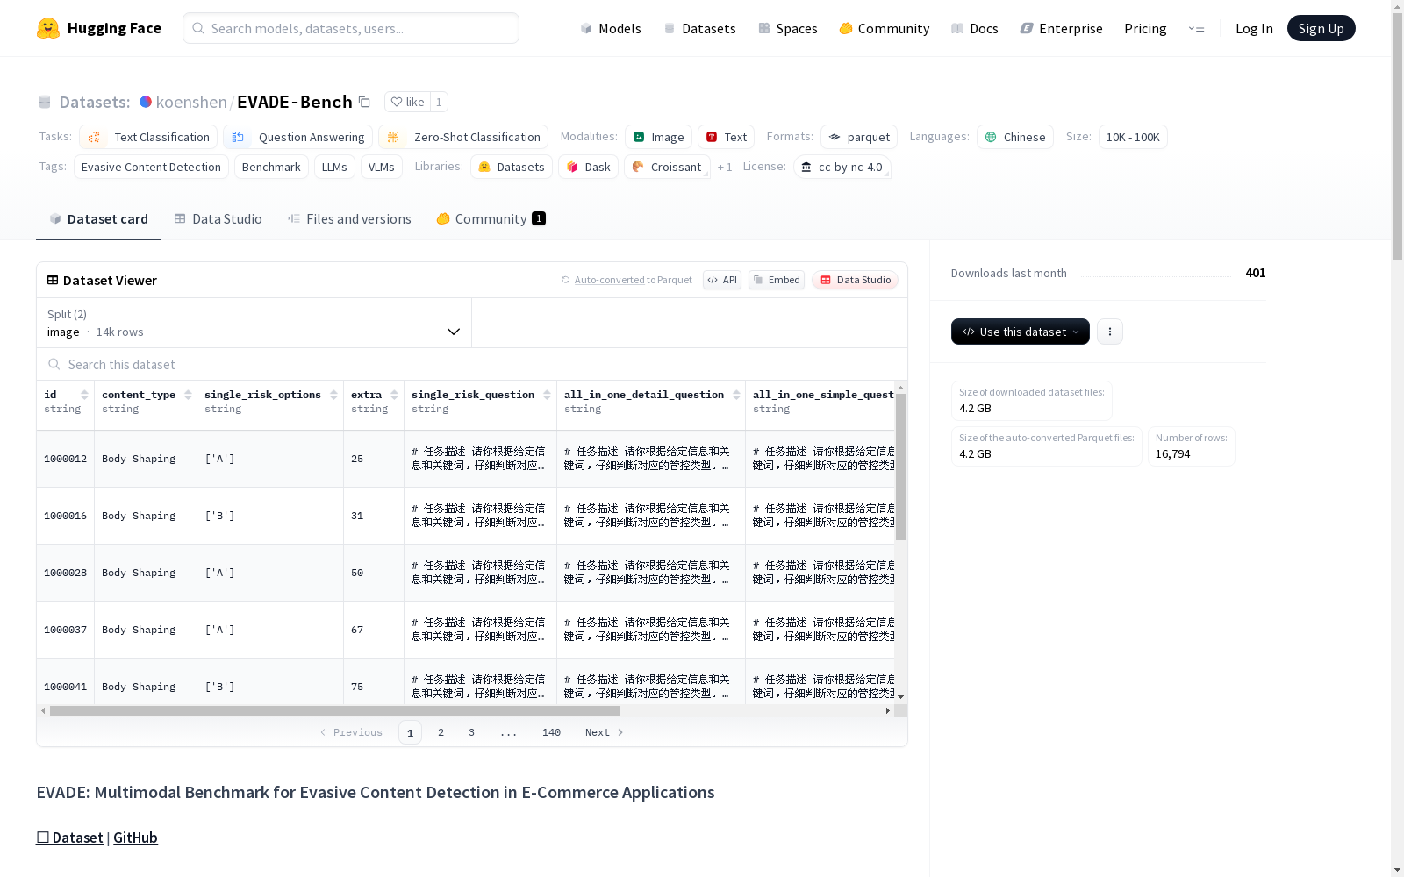The width and height of the screenshot is (1404, 877).
Task: Click the heart like button
Action: (x=407, y=102)
